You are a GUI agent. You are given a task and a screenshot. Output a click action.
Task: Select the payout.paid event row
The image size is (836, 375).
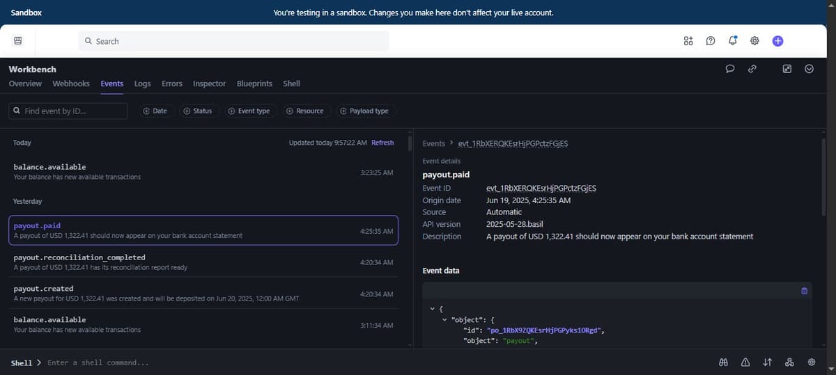pos(203,230)
